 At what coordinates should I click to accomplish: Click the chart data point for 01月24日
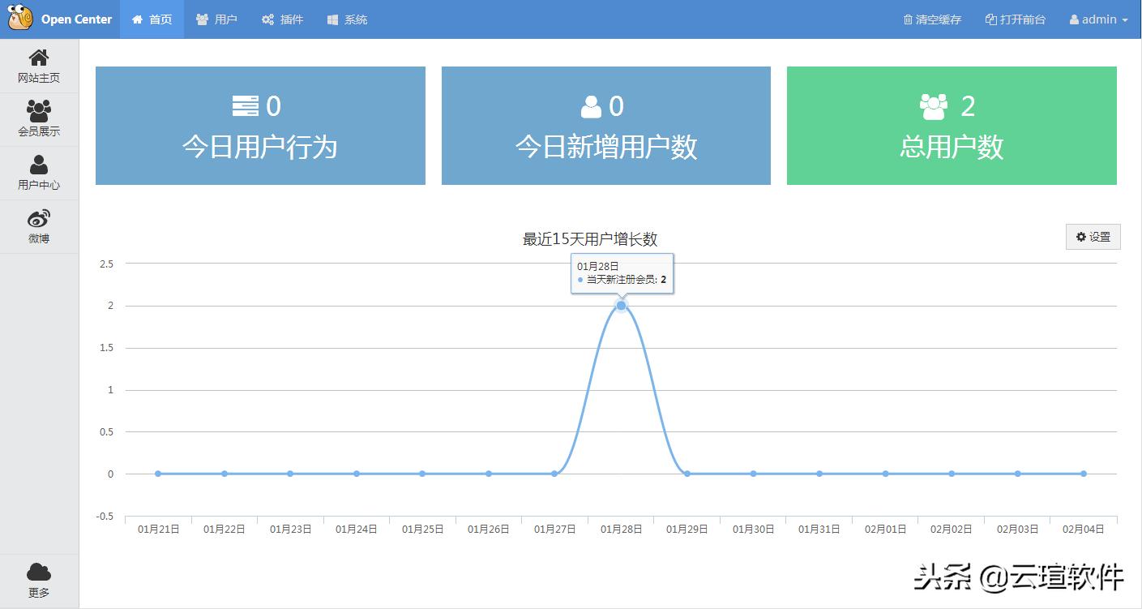tap(357, 474)
